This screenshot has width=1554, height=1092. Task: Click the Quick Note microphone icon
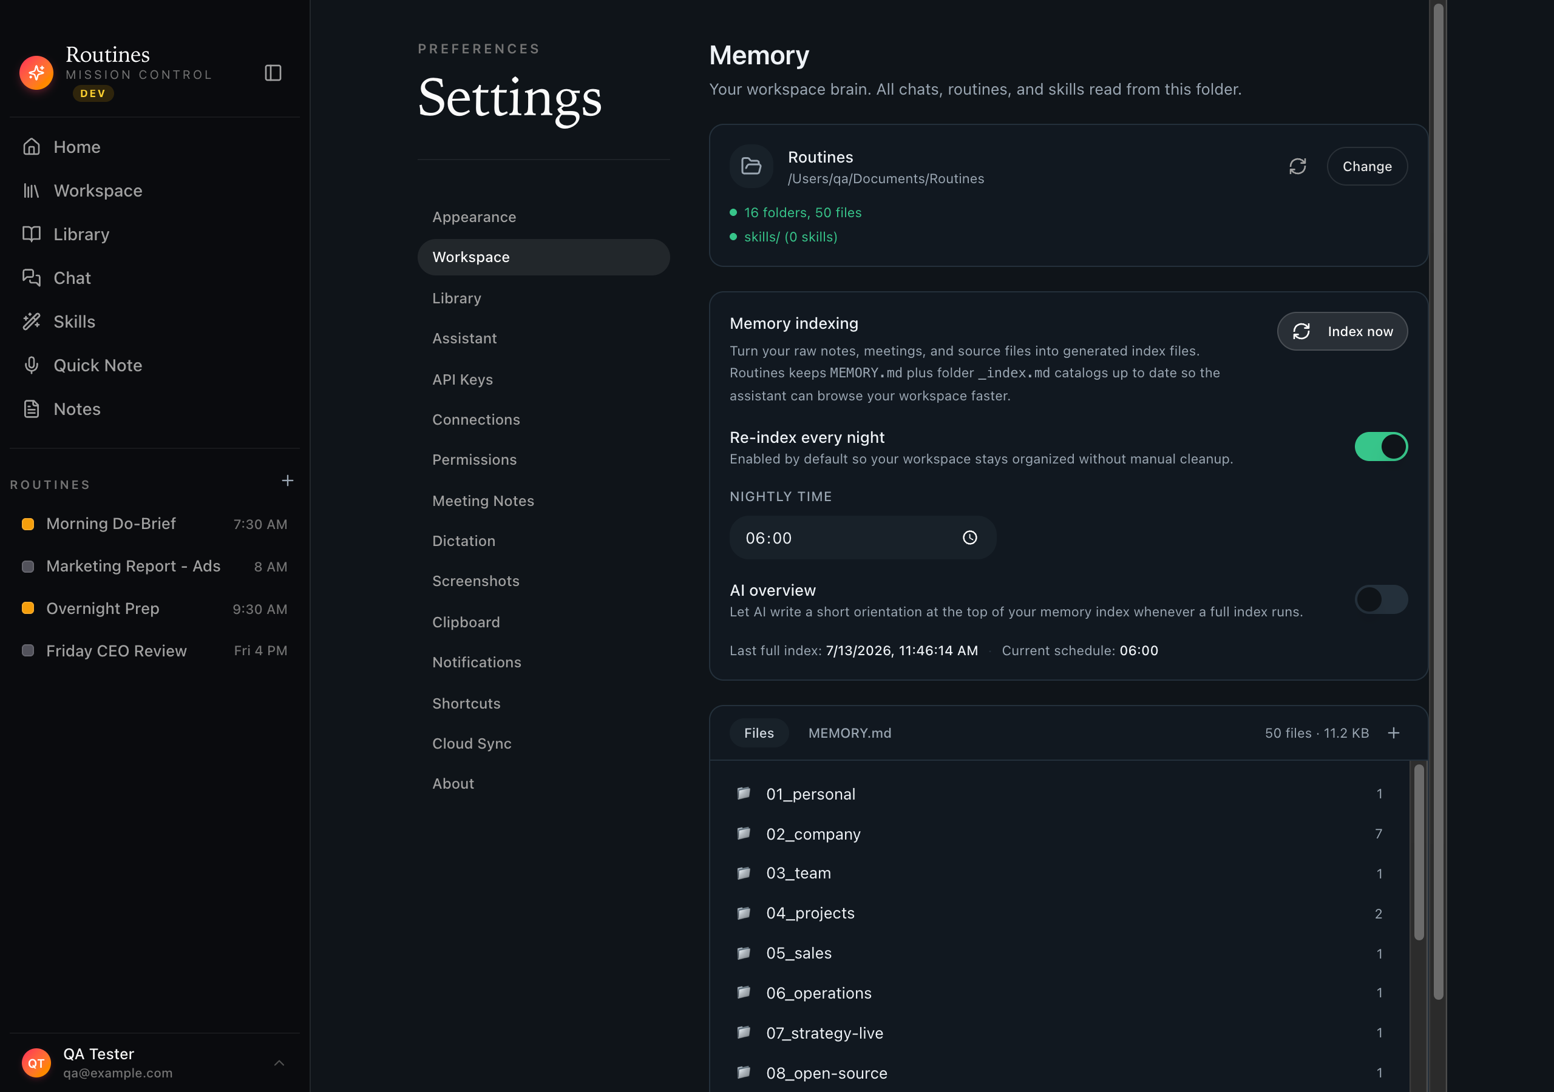[31, 365]
